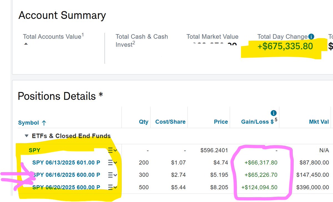Open the SPY 06/20/2025 600.00 P position
The height and width of the screenshot is (202, 333).
coord(66,187)
